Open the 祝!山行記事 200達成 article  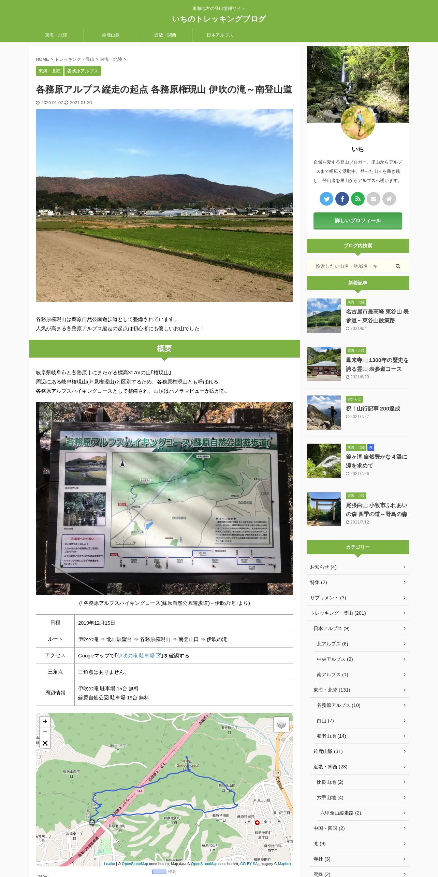(x=373, y=408)
